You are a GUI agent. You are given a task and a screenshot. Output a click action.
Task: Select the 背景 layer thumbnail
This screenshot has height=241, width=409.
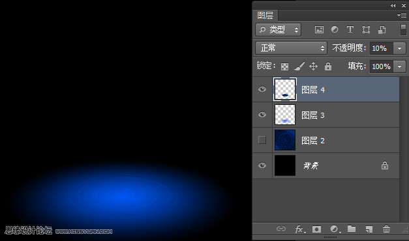(285, 165)
